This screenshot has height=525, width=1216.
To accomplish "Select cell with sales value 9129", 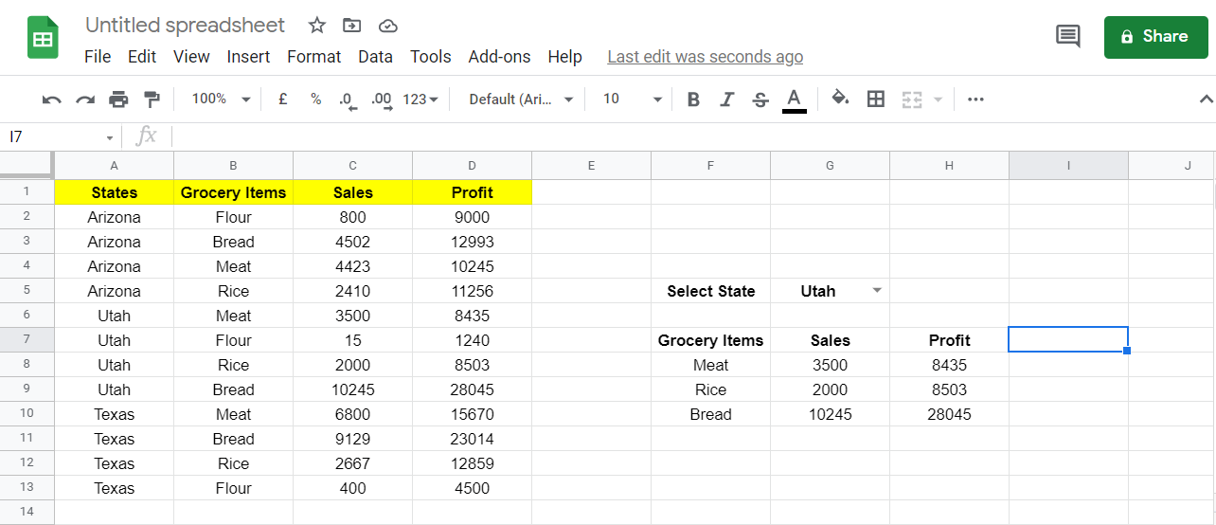I will click(352, 439).
